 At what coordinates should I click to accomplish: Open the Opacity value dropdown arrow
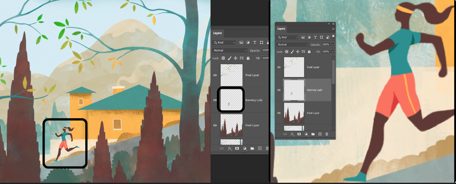[x=332, y=44]
